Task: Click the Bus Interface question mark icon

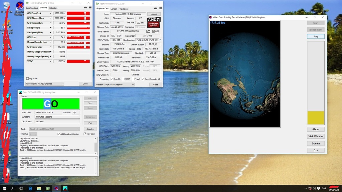Action: 160,40
